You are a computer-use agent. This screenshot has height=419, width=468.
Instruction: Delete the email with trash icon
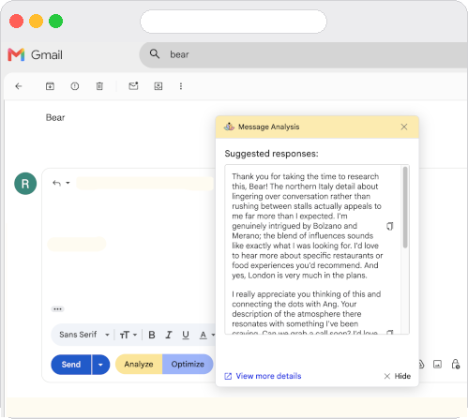[x=99, y=86]
